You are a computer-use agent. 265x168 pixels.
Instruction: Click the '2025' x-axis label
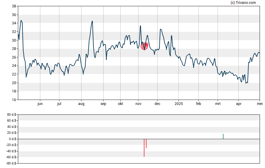tap(179, 104)
